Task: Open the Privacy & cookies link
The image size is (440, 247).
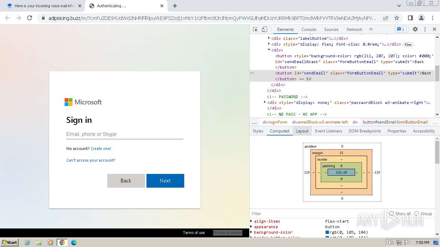Action: pyautogui.click(x=228, y=233)
